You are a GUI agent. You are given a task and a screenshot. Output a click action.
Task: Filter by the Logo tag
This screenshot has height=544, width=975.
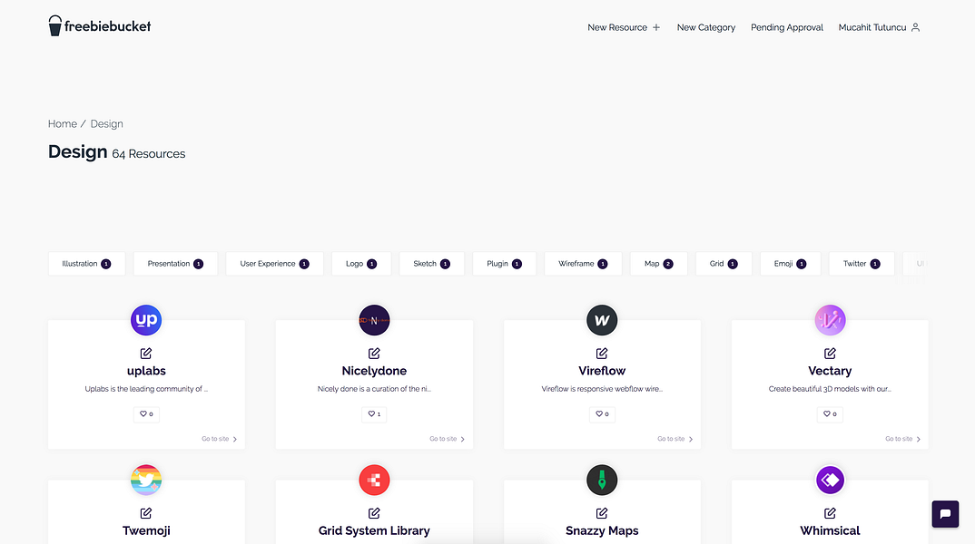[x=361, y=264]
